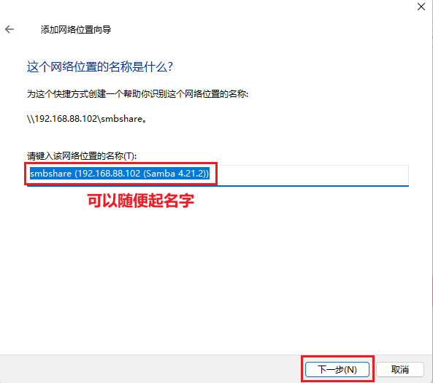Go back using the wizard's left arrow

click(x=9, y=29)
